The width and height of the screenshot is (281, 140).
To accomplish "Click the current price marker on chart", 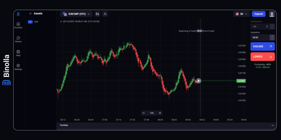I will coord(199,81).
